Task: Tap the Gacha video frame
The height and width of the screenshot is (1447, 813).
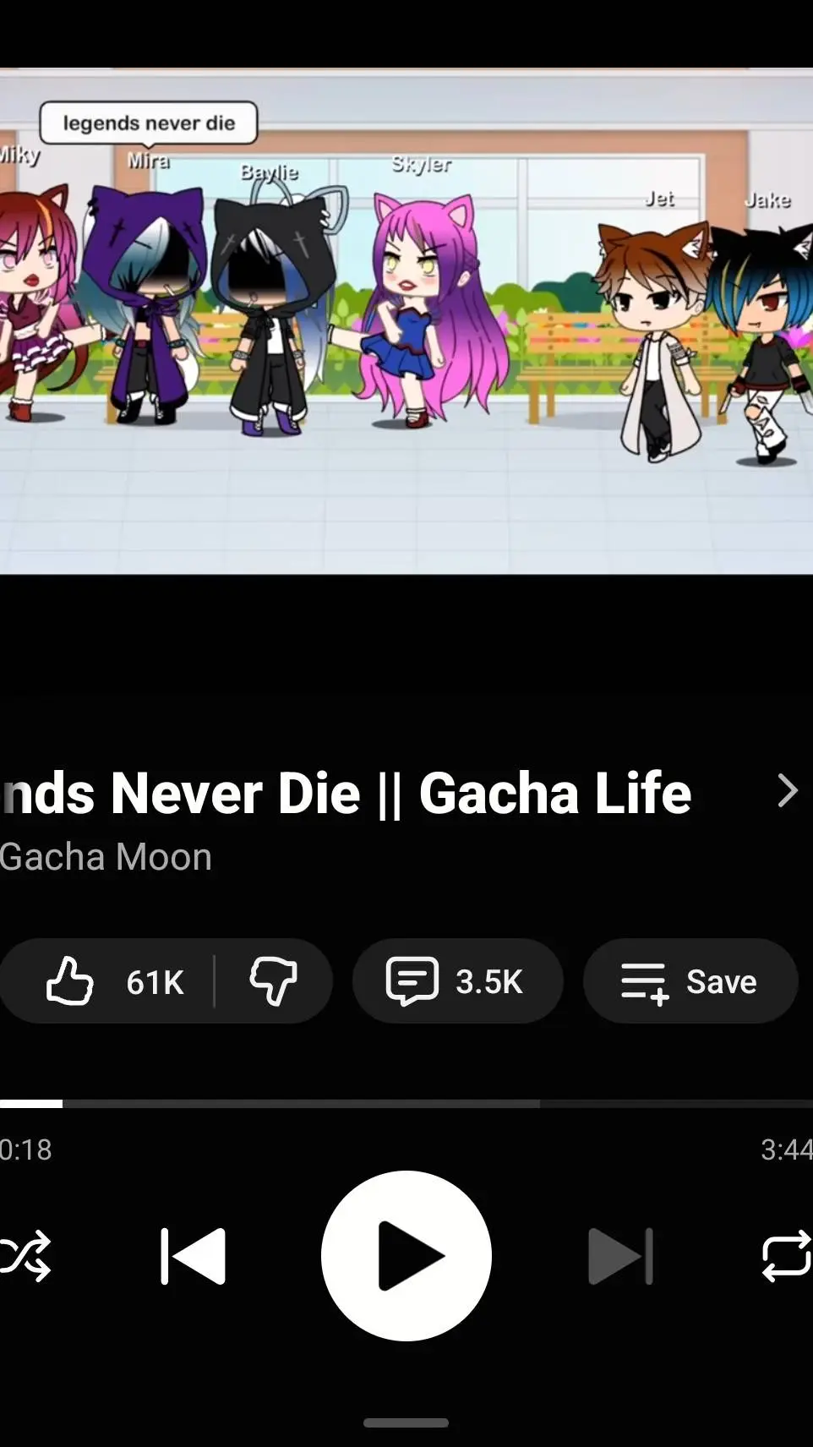Action: [406, 321]
